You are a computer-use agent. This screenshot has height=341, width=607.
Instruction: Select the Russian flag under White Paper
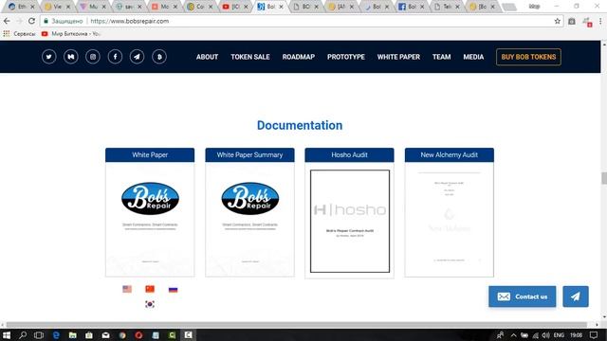[x=173, y=289]
